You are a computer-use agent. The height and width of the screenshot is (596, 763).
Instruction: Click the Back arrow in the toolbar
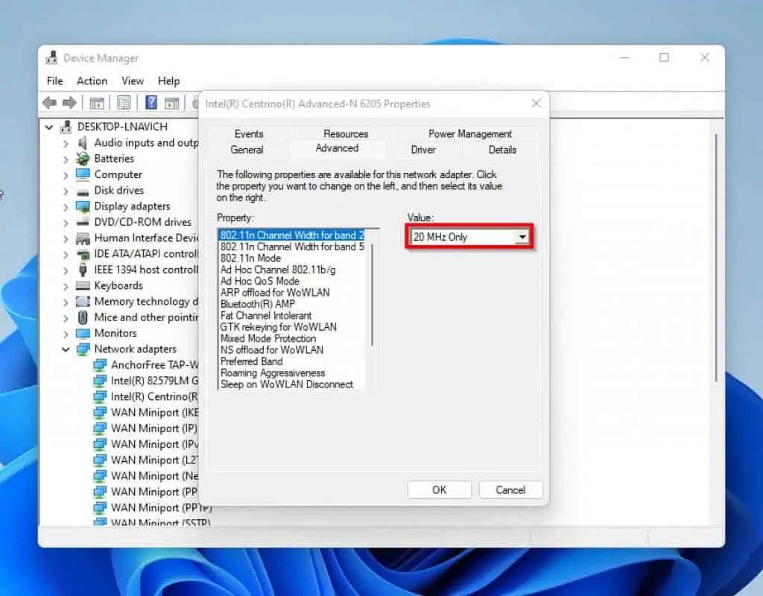pos(50,103)
